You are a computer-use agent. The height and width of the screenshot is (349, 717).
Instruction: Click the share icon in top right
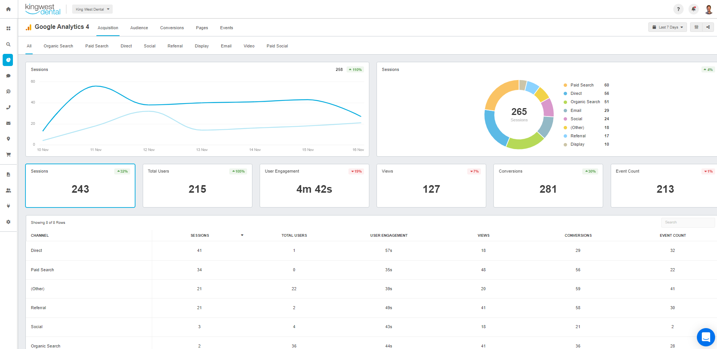708,27
